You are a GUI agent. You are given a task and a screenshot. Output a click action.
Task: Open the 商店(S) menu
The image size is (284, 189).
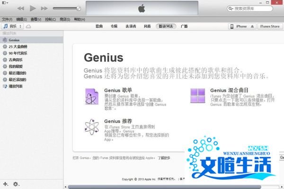(x=65, y=19)
